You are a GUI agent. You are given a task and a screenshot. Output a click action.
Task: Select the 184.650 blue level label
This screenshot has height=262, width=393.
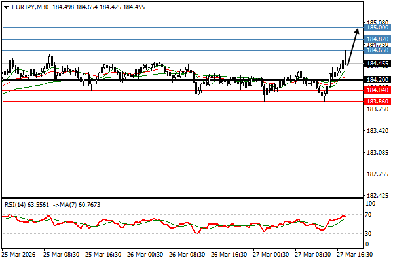point(378,50)
